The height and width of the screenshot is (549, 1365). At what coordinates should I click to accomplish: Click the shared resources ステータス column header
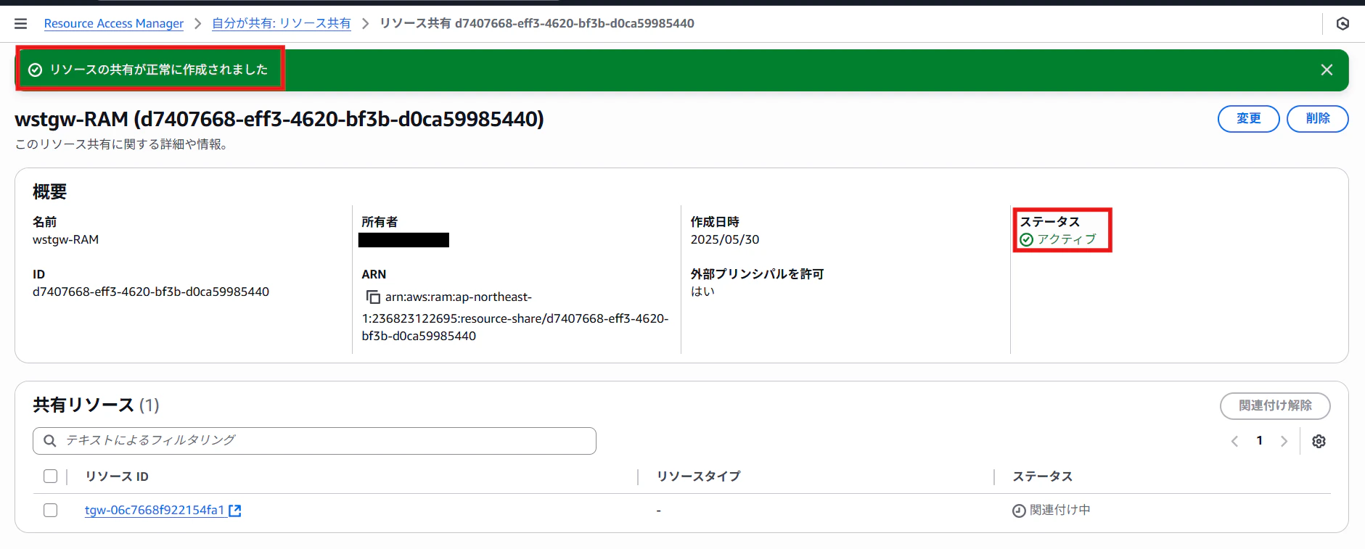tap(1042, 476)
